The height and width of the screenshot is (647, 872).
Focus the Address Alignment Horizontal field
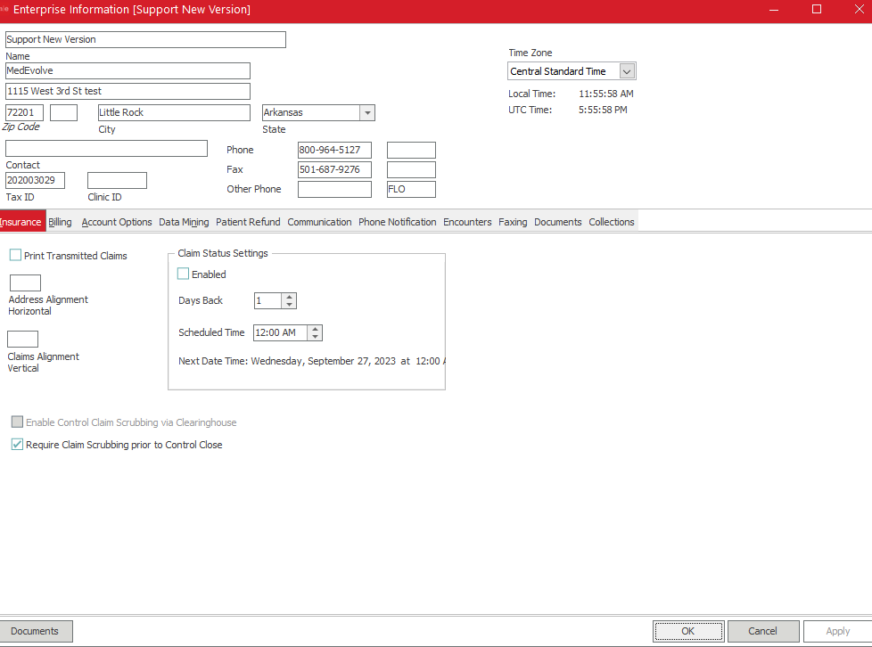25,283
